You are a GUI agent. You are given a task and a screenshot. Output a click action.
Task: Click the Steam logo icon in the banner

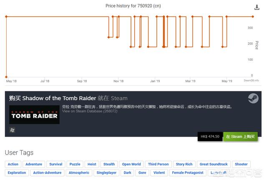[253, 98]
